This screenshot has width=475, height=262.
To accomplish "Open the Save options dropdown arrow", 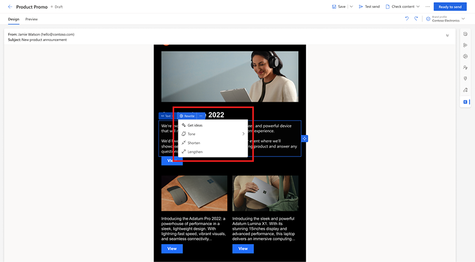I will coord(351,7).
